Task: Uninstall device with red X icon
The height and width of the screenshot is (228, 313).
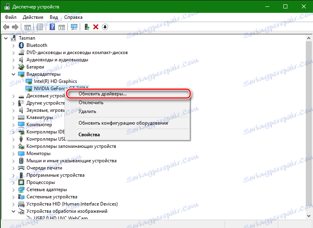Action: (96, 27)
